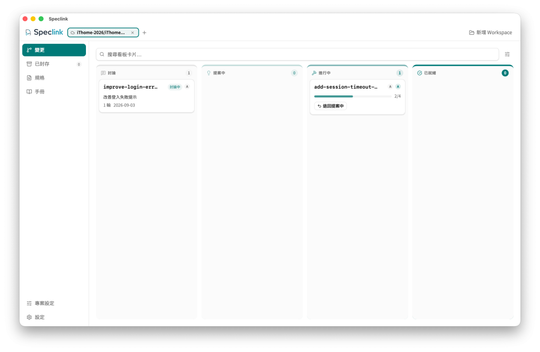
Task: Click 改善登入失敗提示 card description
Action: click(x=120, y=97)
